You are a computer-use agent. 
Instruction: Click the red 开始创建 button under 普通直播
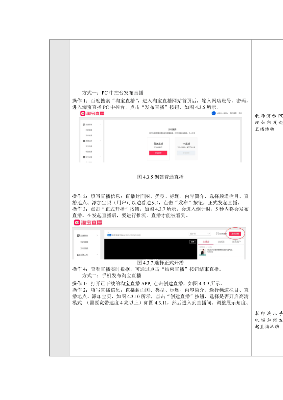coord(158,153)
